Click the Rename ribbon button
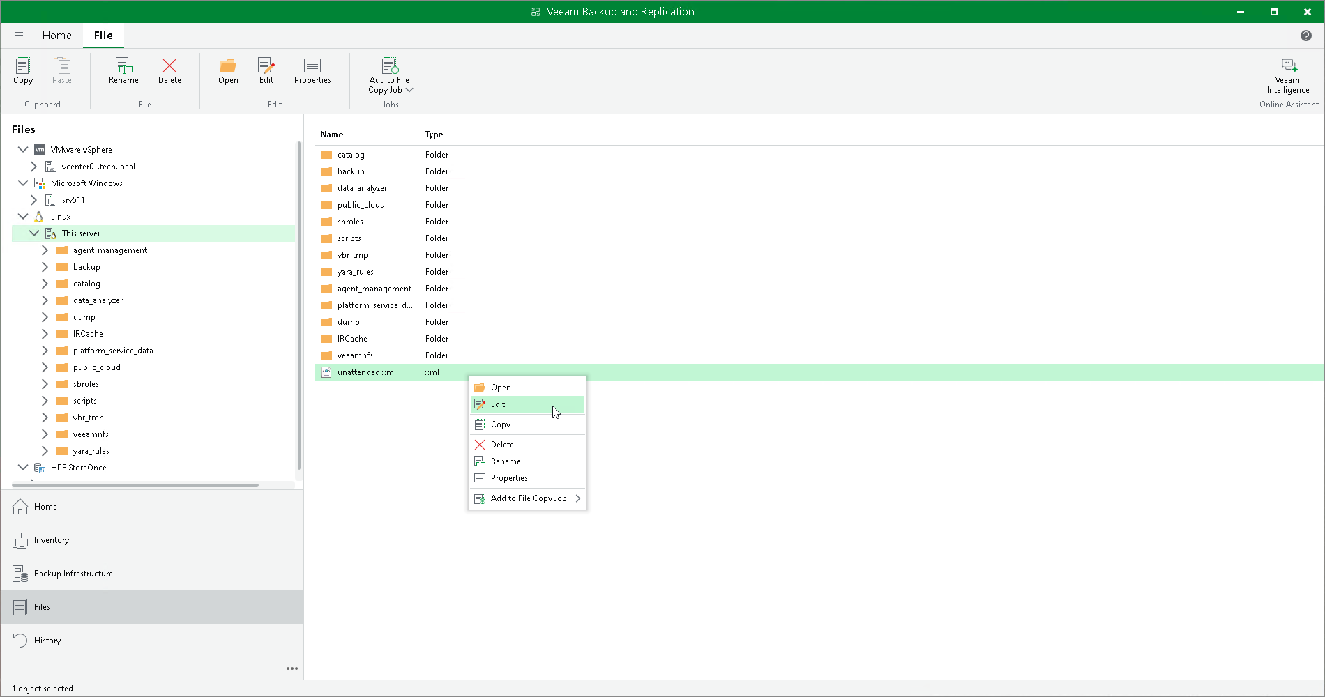The height and width of the screenshot is (697, 1325). pos(123,70)
